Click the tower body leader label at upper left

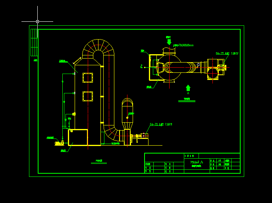62,61
